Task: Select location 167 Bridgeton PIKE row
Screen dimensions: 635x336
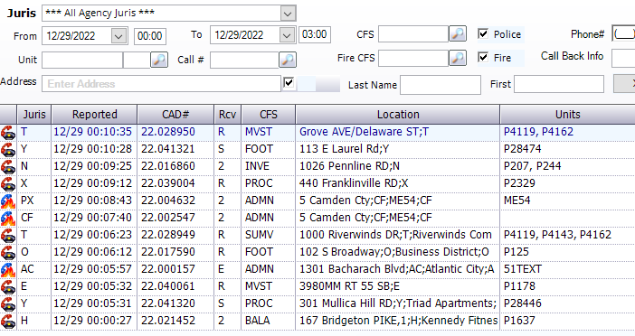Action: tap(398, 321)
